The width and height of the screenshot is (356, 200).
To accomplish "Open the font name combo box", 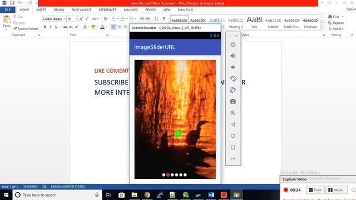I will (54, 19).
